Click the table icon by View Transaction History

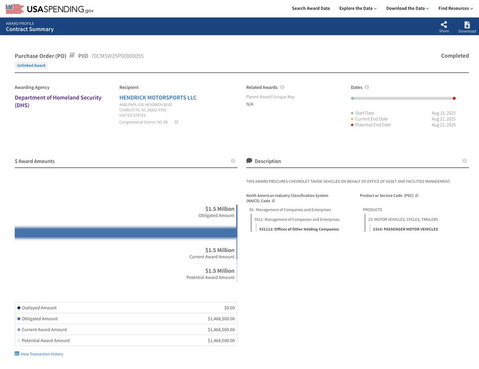coord(17,354)
